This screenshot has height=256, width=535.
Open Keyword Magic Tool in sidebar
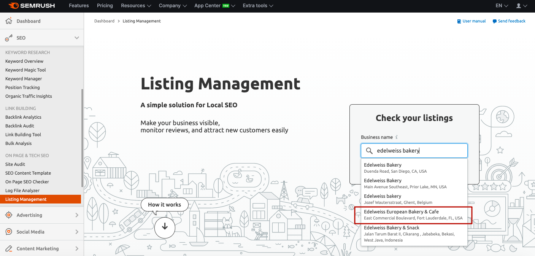pos(25,70)
